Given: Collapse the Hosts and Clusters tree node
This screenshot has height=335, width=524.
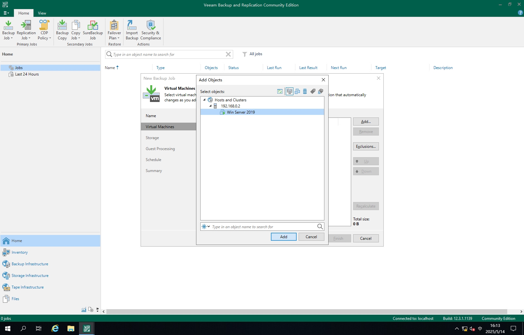Looking at the screenshot, I should tap(204, 100).
